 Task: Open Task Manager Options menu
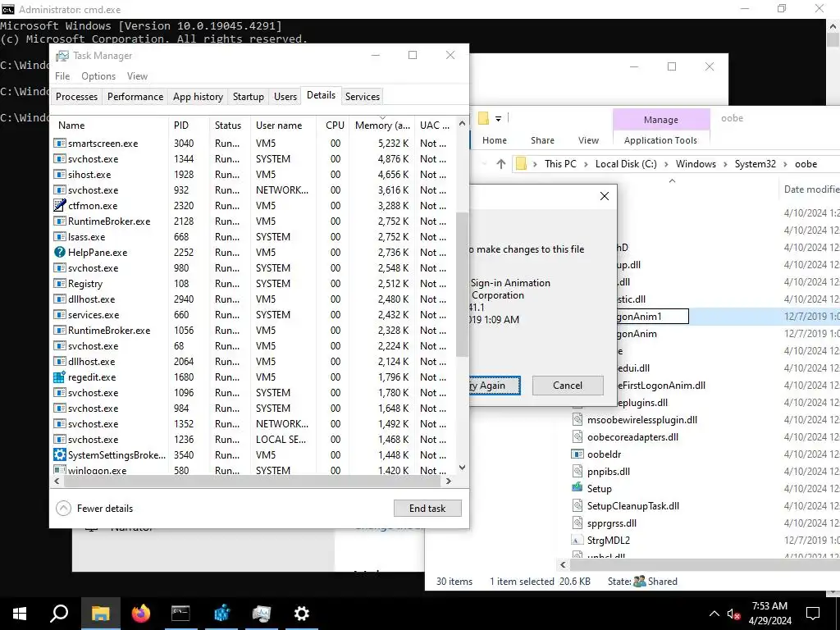(98, 76)
